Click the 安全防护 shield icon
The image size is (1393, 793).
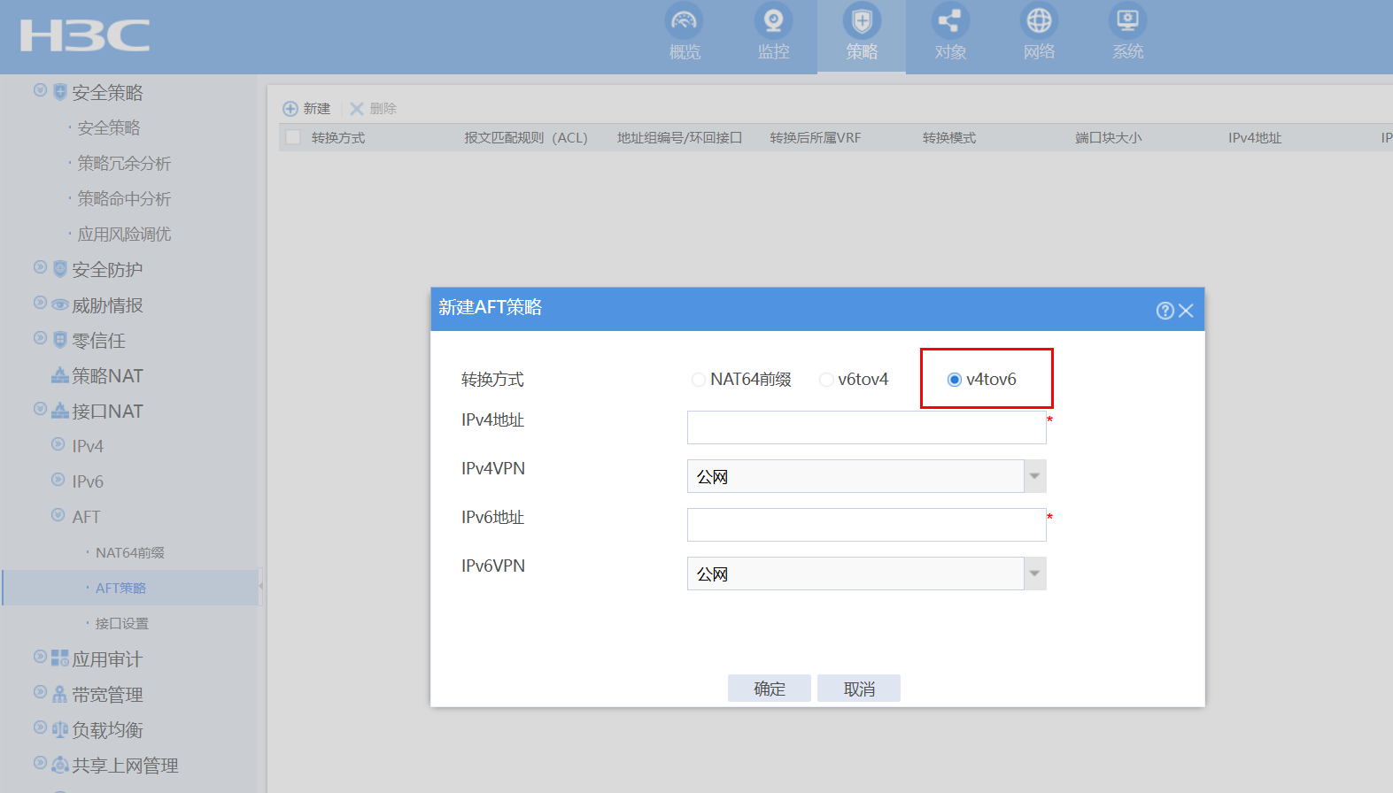pos(60,269)
